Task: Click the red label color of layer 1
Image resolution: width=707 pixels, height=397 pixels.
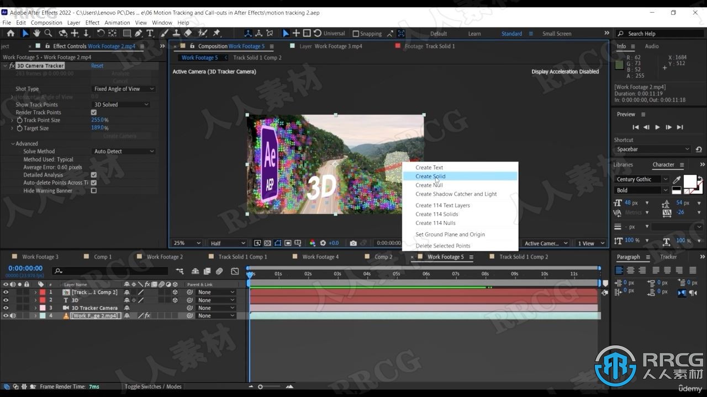Action: click(43, 292)
